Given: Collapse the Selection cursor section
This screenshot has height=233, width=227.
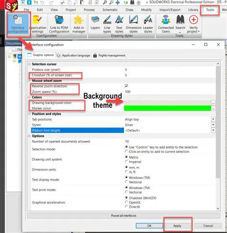Looking at the screenshot, I should point(29,64).
